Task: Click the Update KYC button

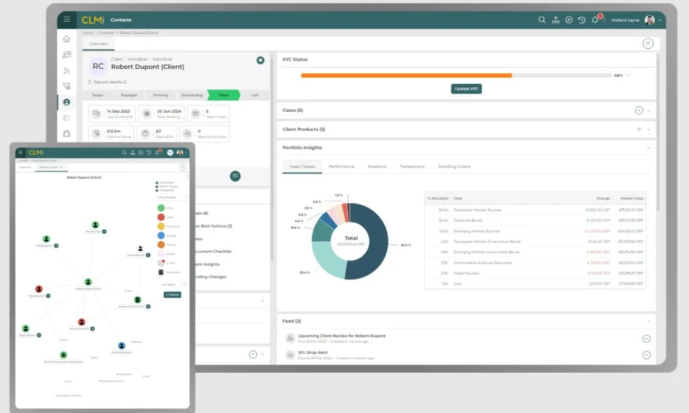Action: pos(466,89)
